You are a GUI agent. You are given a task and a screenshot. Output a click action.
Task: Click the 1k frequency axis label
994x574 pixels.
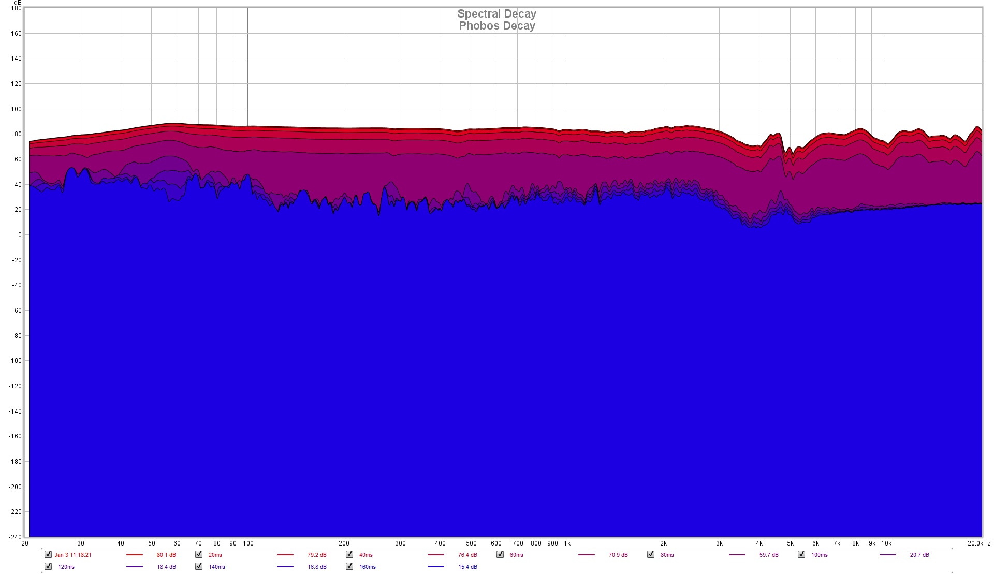pyautogui.click(x=567, y=543)
